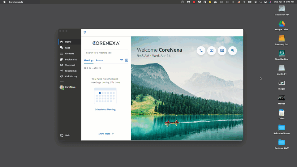This screenshot has height=167, width=297.
Task: Select the Google Drive desktop icon
Action: coord(282,25)
